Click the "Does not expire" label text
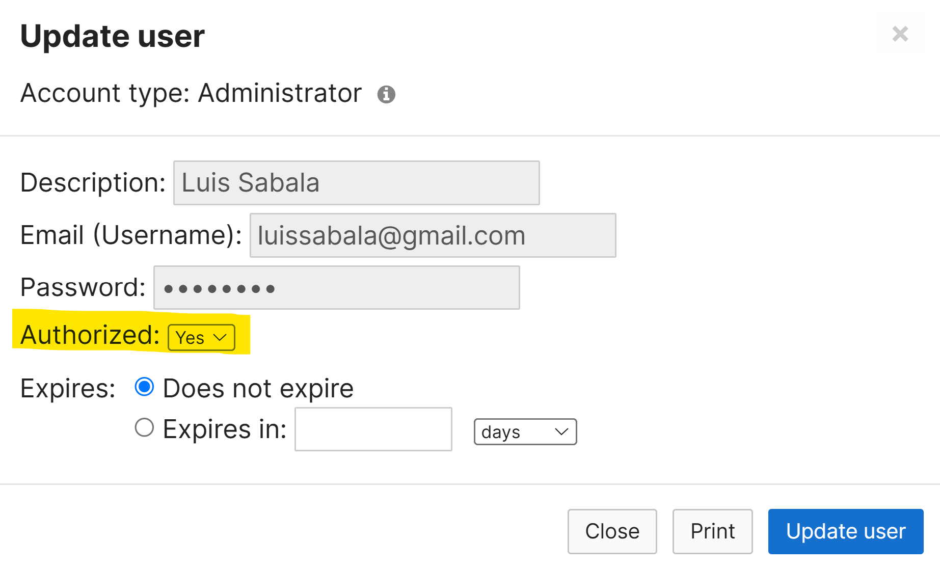The image size is (940, 568). pos(258,388)
